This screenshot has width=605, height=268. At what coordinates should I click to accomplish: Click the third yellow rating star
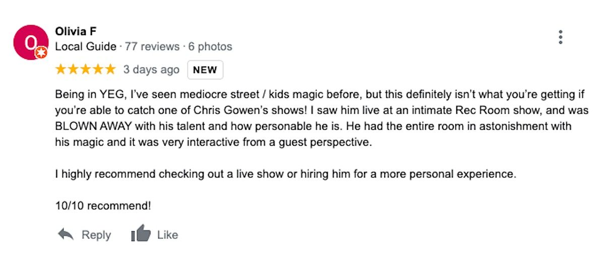click(85, 70)
